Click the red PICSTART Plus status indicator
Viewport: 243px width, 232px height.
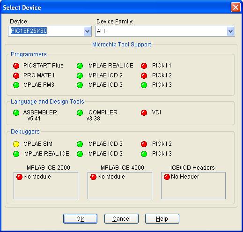(x=16, y=66)
